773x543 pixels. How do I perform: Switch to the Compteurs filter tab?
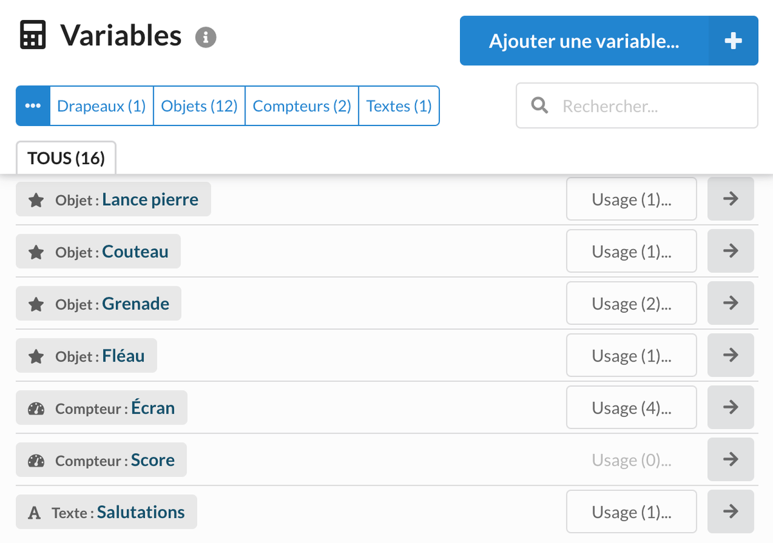click(301, 106)
